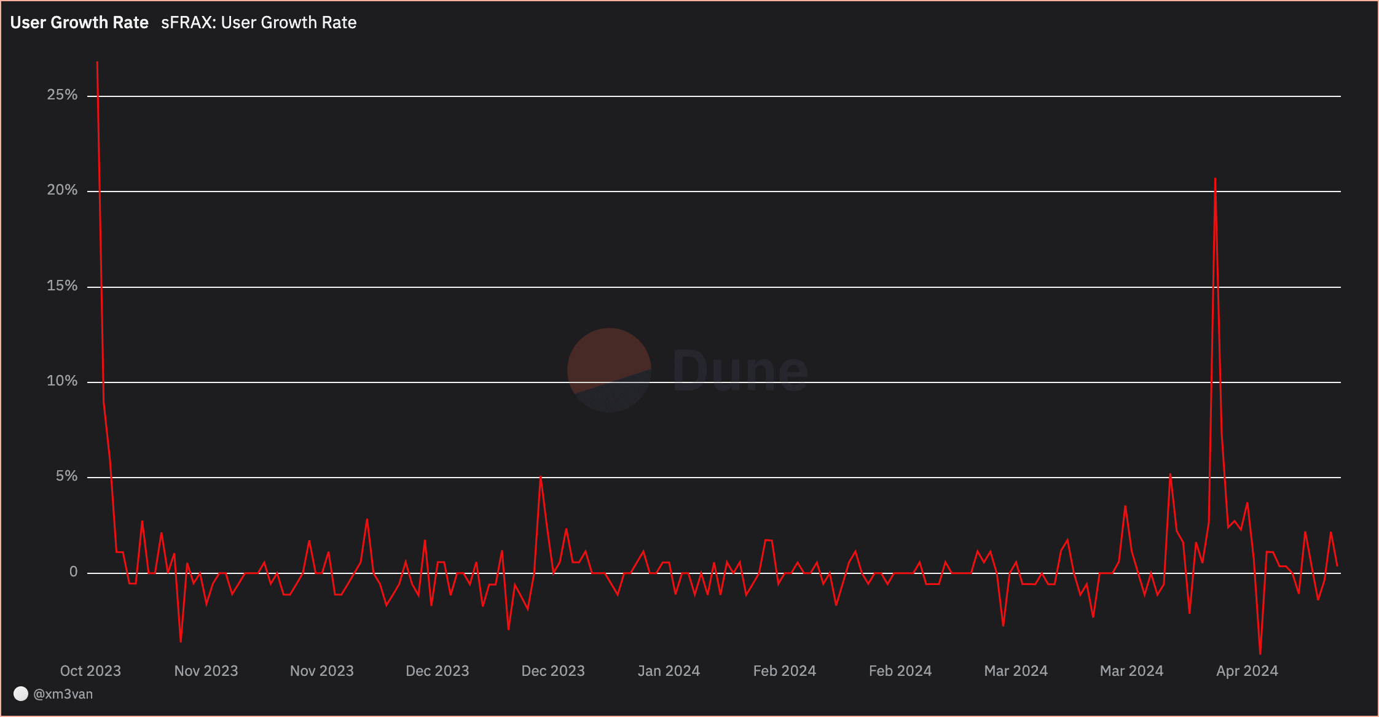Click the 10% y-axis label
The image size is (1379, 717).
click(62, 381)
